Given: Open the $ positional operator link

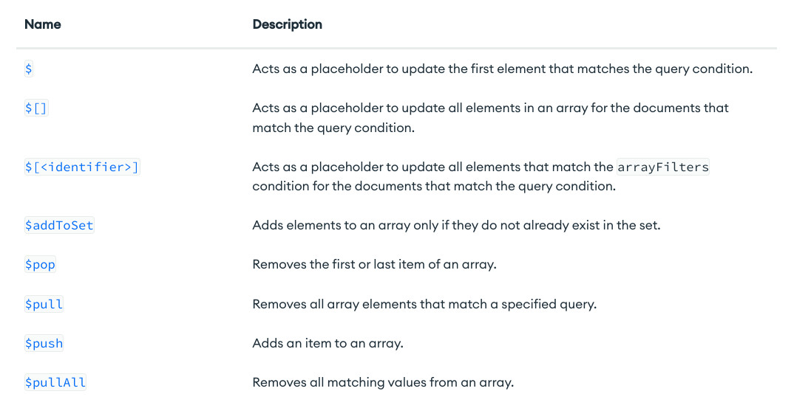Looking at the screenshot, I should tap(29, 69).
